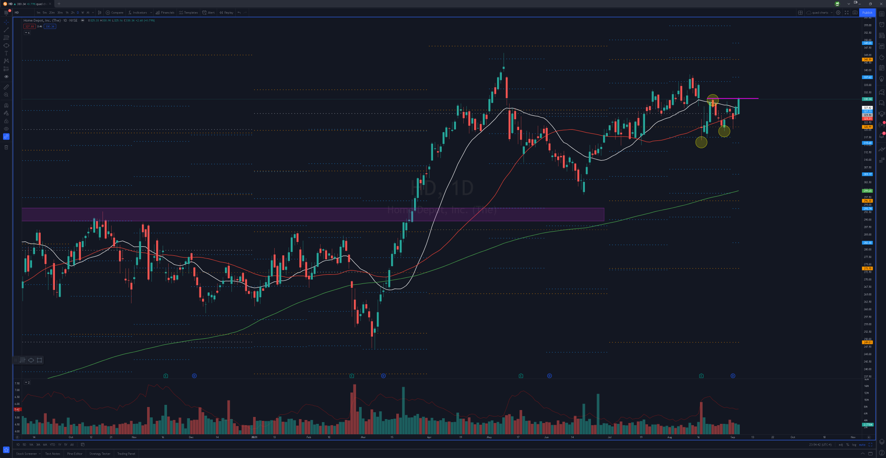Take a chart snapshot with camera icon
The width and height of the screenshot is (886, 458).
point(855,13)
